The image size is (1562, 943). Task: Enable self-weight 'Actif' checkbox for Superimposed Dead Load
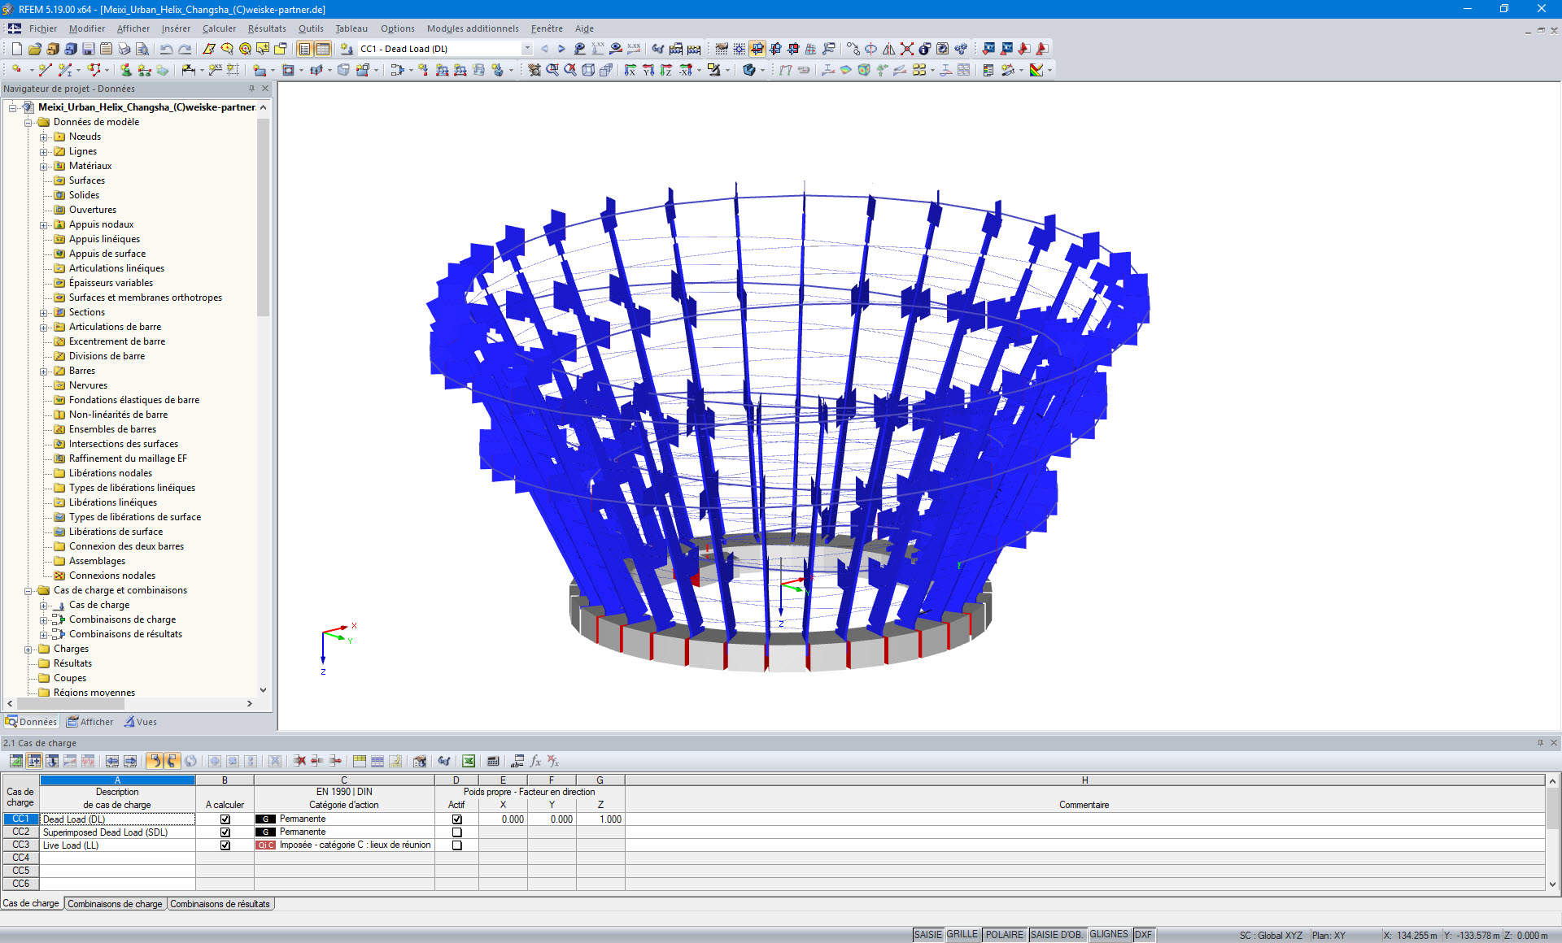[x=456, y=832]
